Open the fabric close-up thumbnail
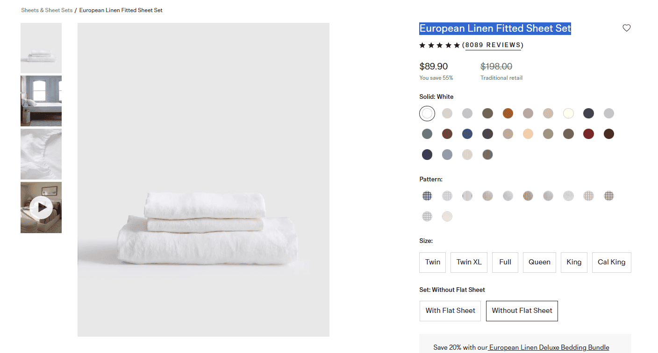Image resolution: width=658 pixels, height=353 pixels. point(41,154)
